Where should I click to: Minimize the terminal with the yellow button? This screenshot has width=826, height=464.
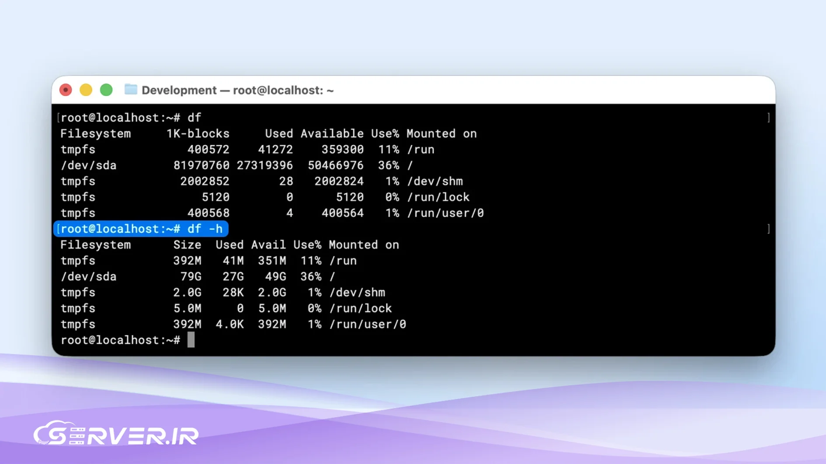click(86, 90)
